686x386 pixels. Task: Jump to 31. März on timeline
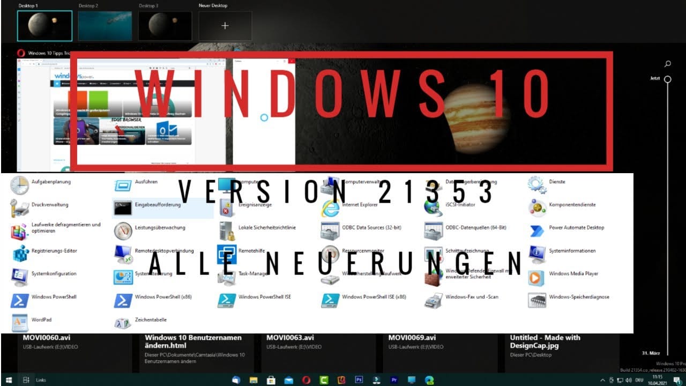(x=651, y=353)
